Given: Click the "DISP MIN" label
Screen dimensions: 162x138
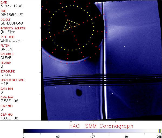Looking at the screenshot, I should click(x=6, y=106).
